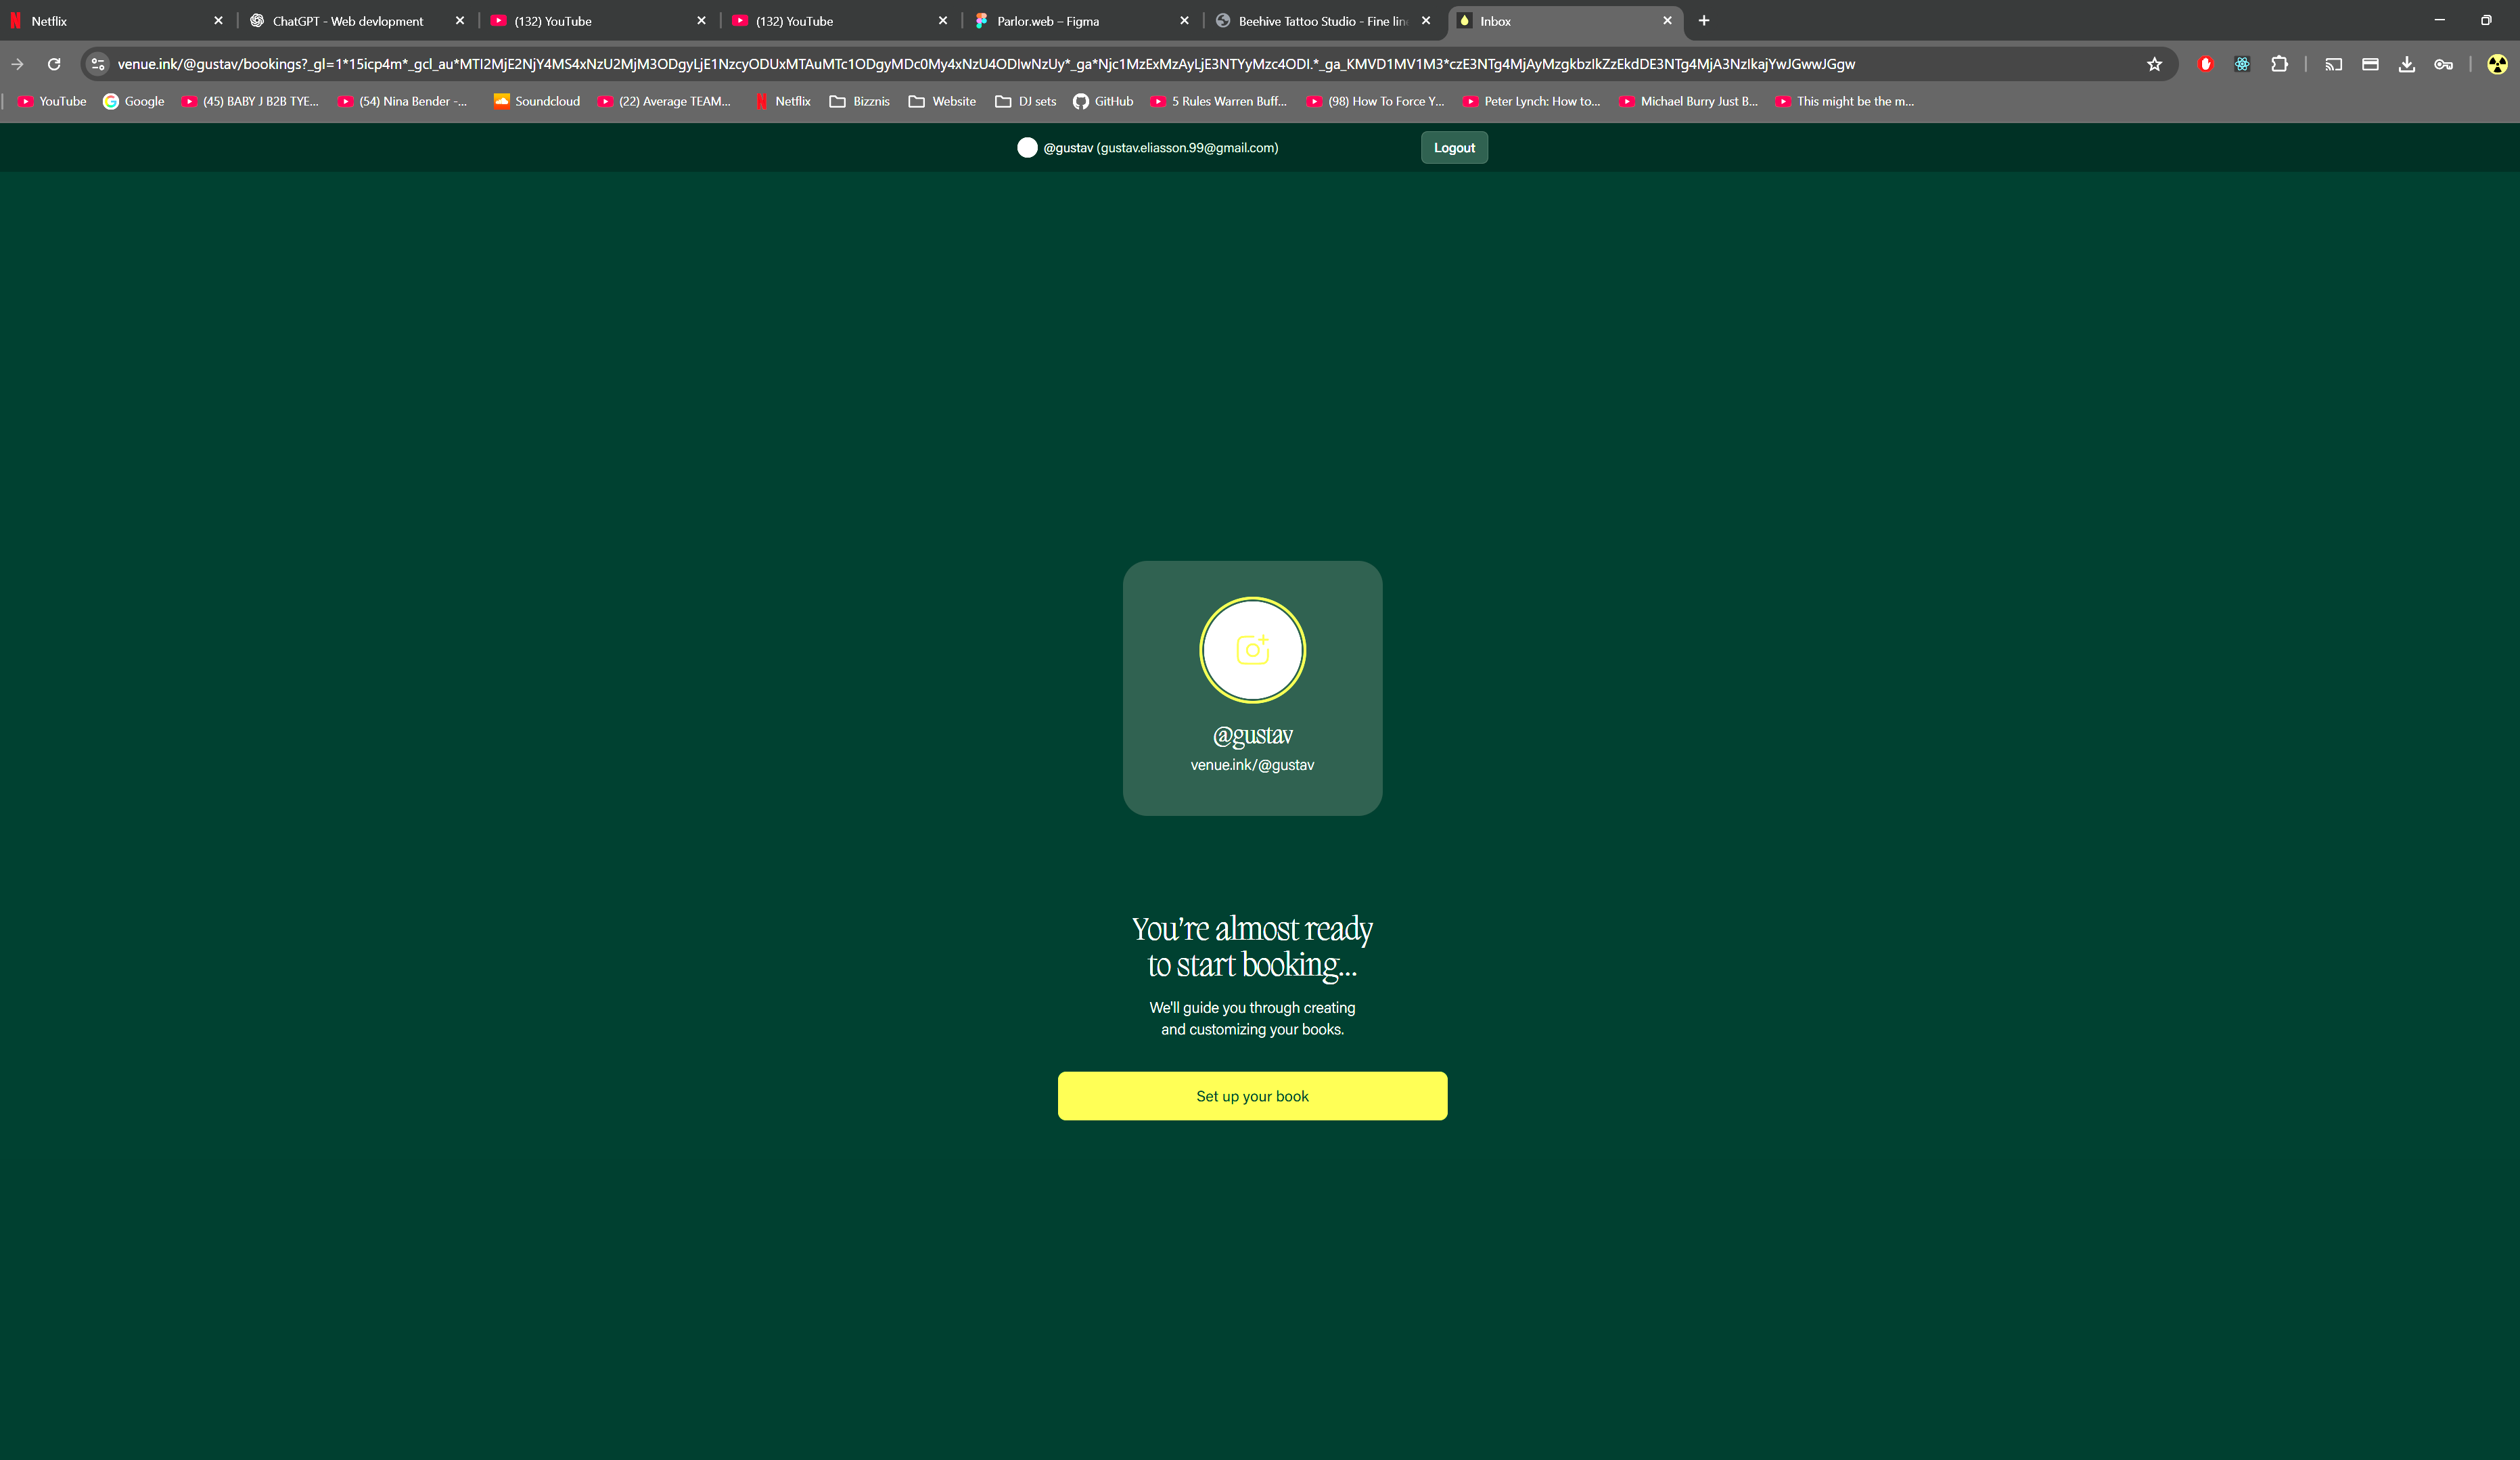Click the Set up your book button

[1252, 1096]
